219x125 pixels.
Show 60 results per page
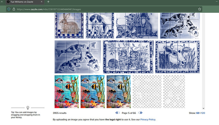click(198, 113)
